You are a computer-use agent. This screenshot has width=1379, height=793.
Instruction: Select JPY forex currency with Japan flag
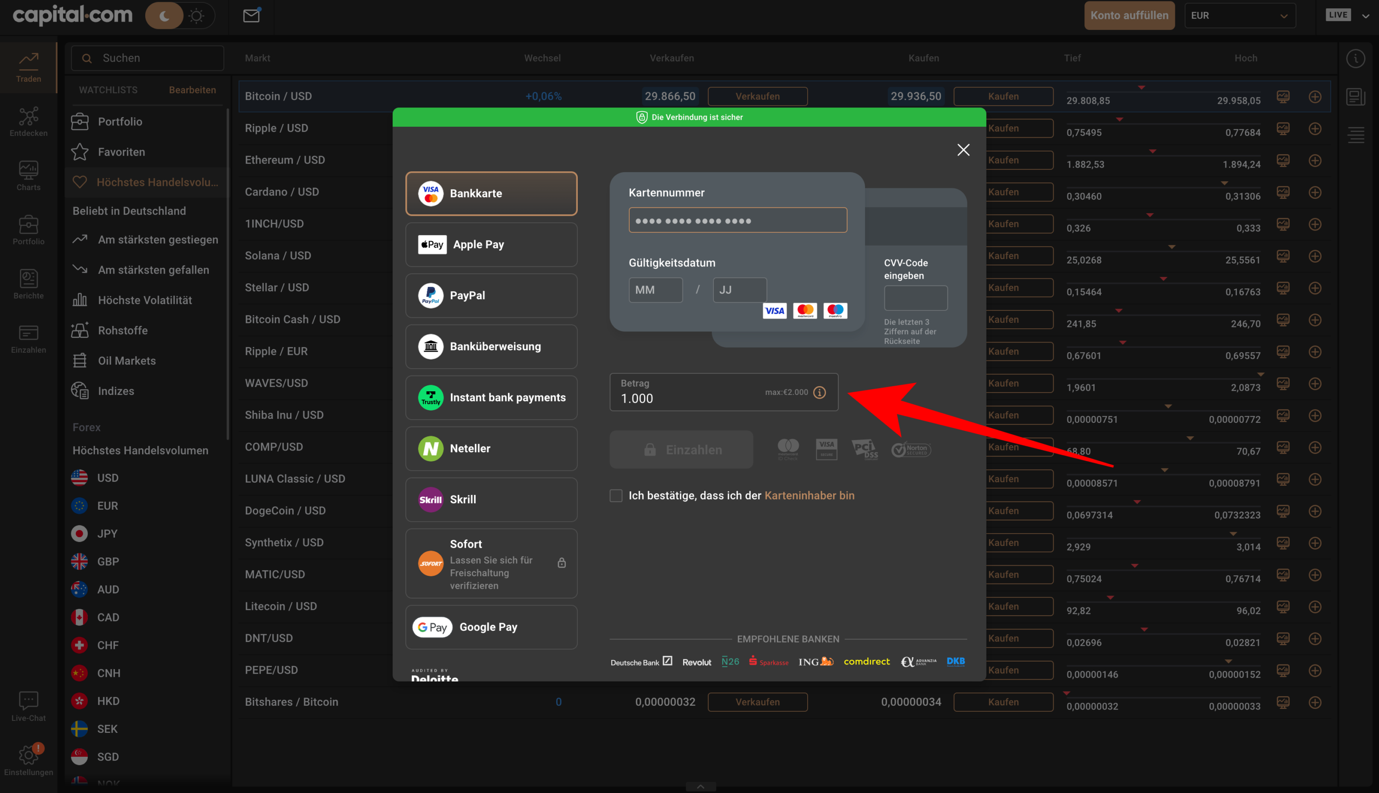pos(95,534)
